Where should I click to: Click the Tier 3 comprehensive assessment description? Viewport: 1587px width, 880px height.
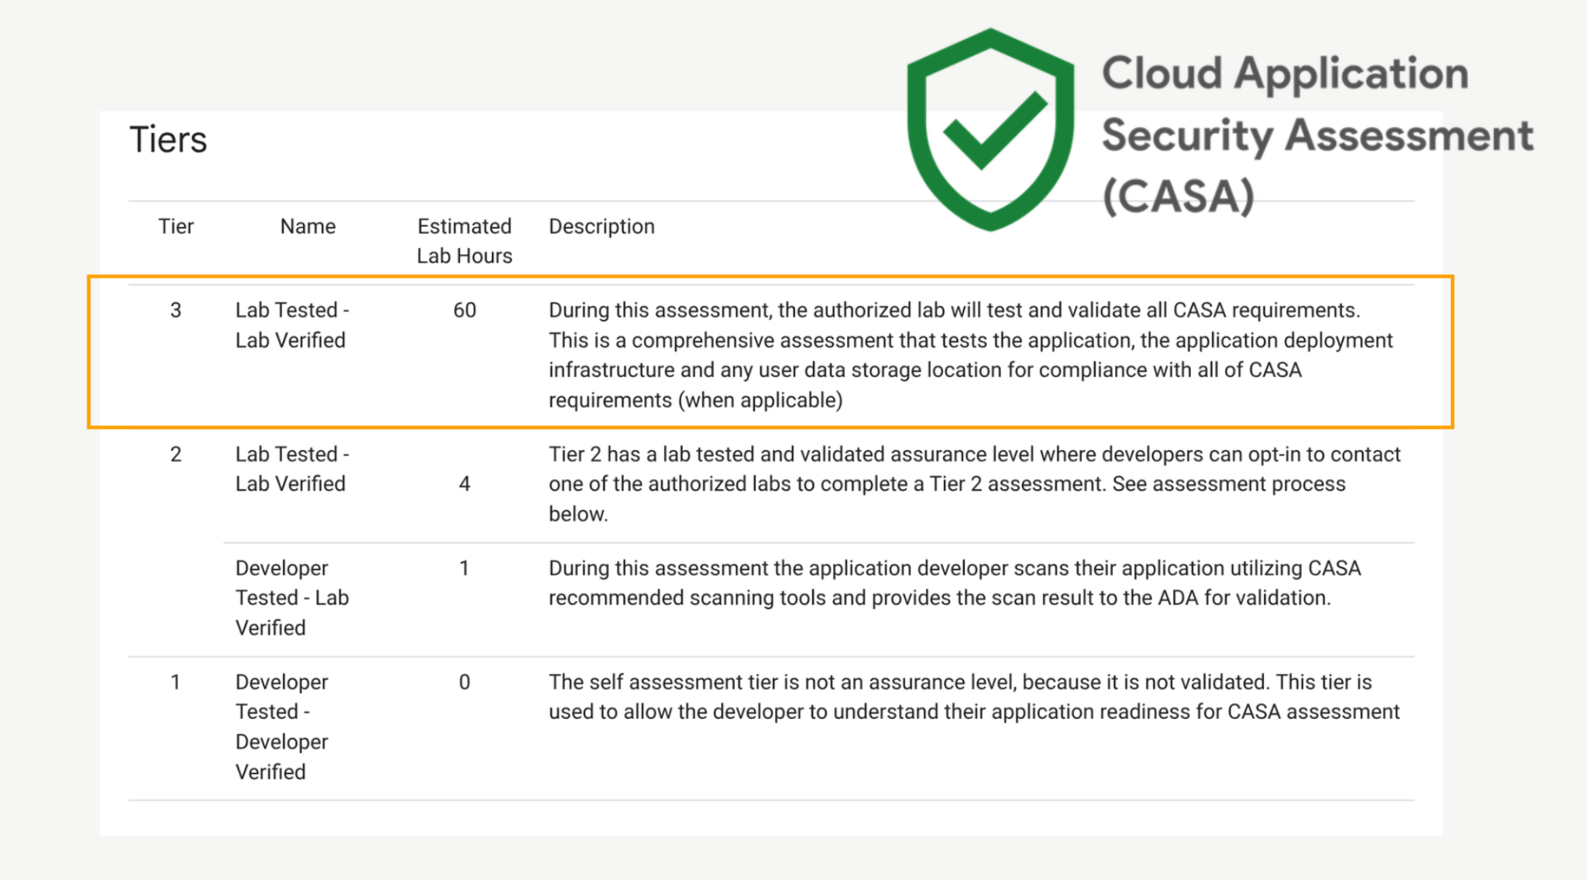click(969, 355)
